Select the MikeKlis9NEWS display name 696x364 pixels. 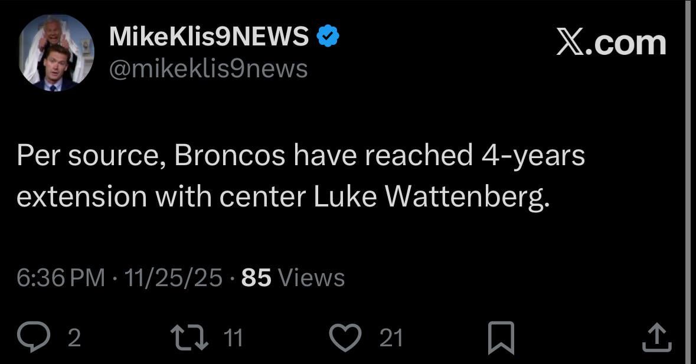pos(210,35)
